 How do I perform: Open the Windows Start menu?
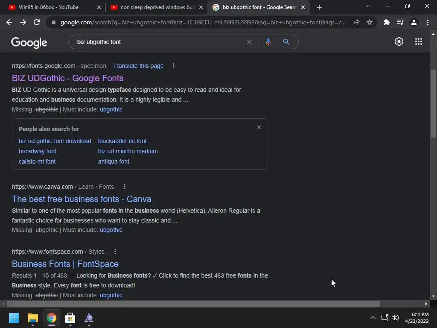(x=14, y=318)
